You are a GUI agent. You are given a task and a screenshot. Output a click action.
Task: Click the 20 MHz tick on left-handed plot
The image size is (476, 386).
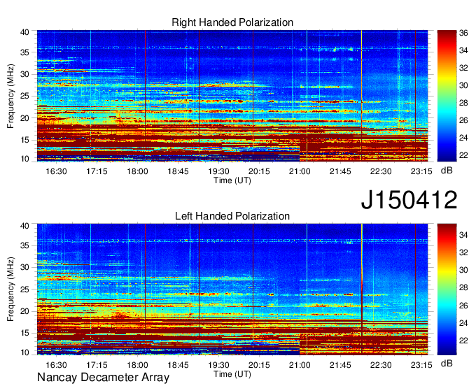point(24,311)
